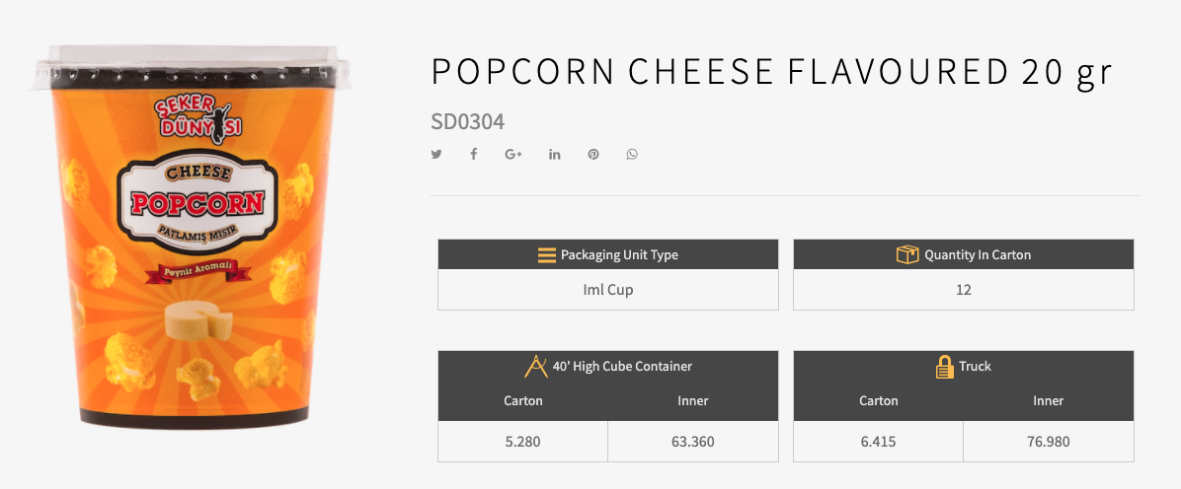Share product on Twitter

[x=436, y=155]
